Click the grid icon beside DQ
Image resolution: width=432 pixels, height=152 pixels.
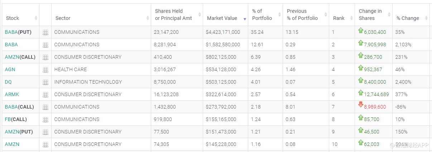tap(45, 82)
